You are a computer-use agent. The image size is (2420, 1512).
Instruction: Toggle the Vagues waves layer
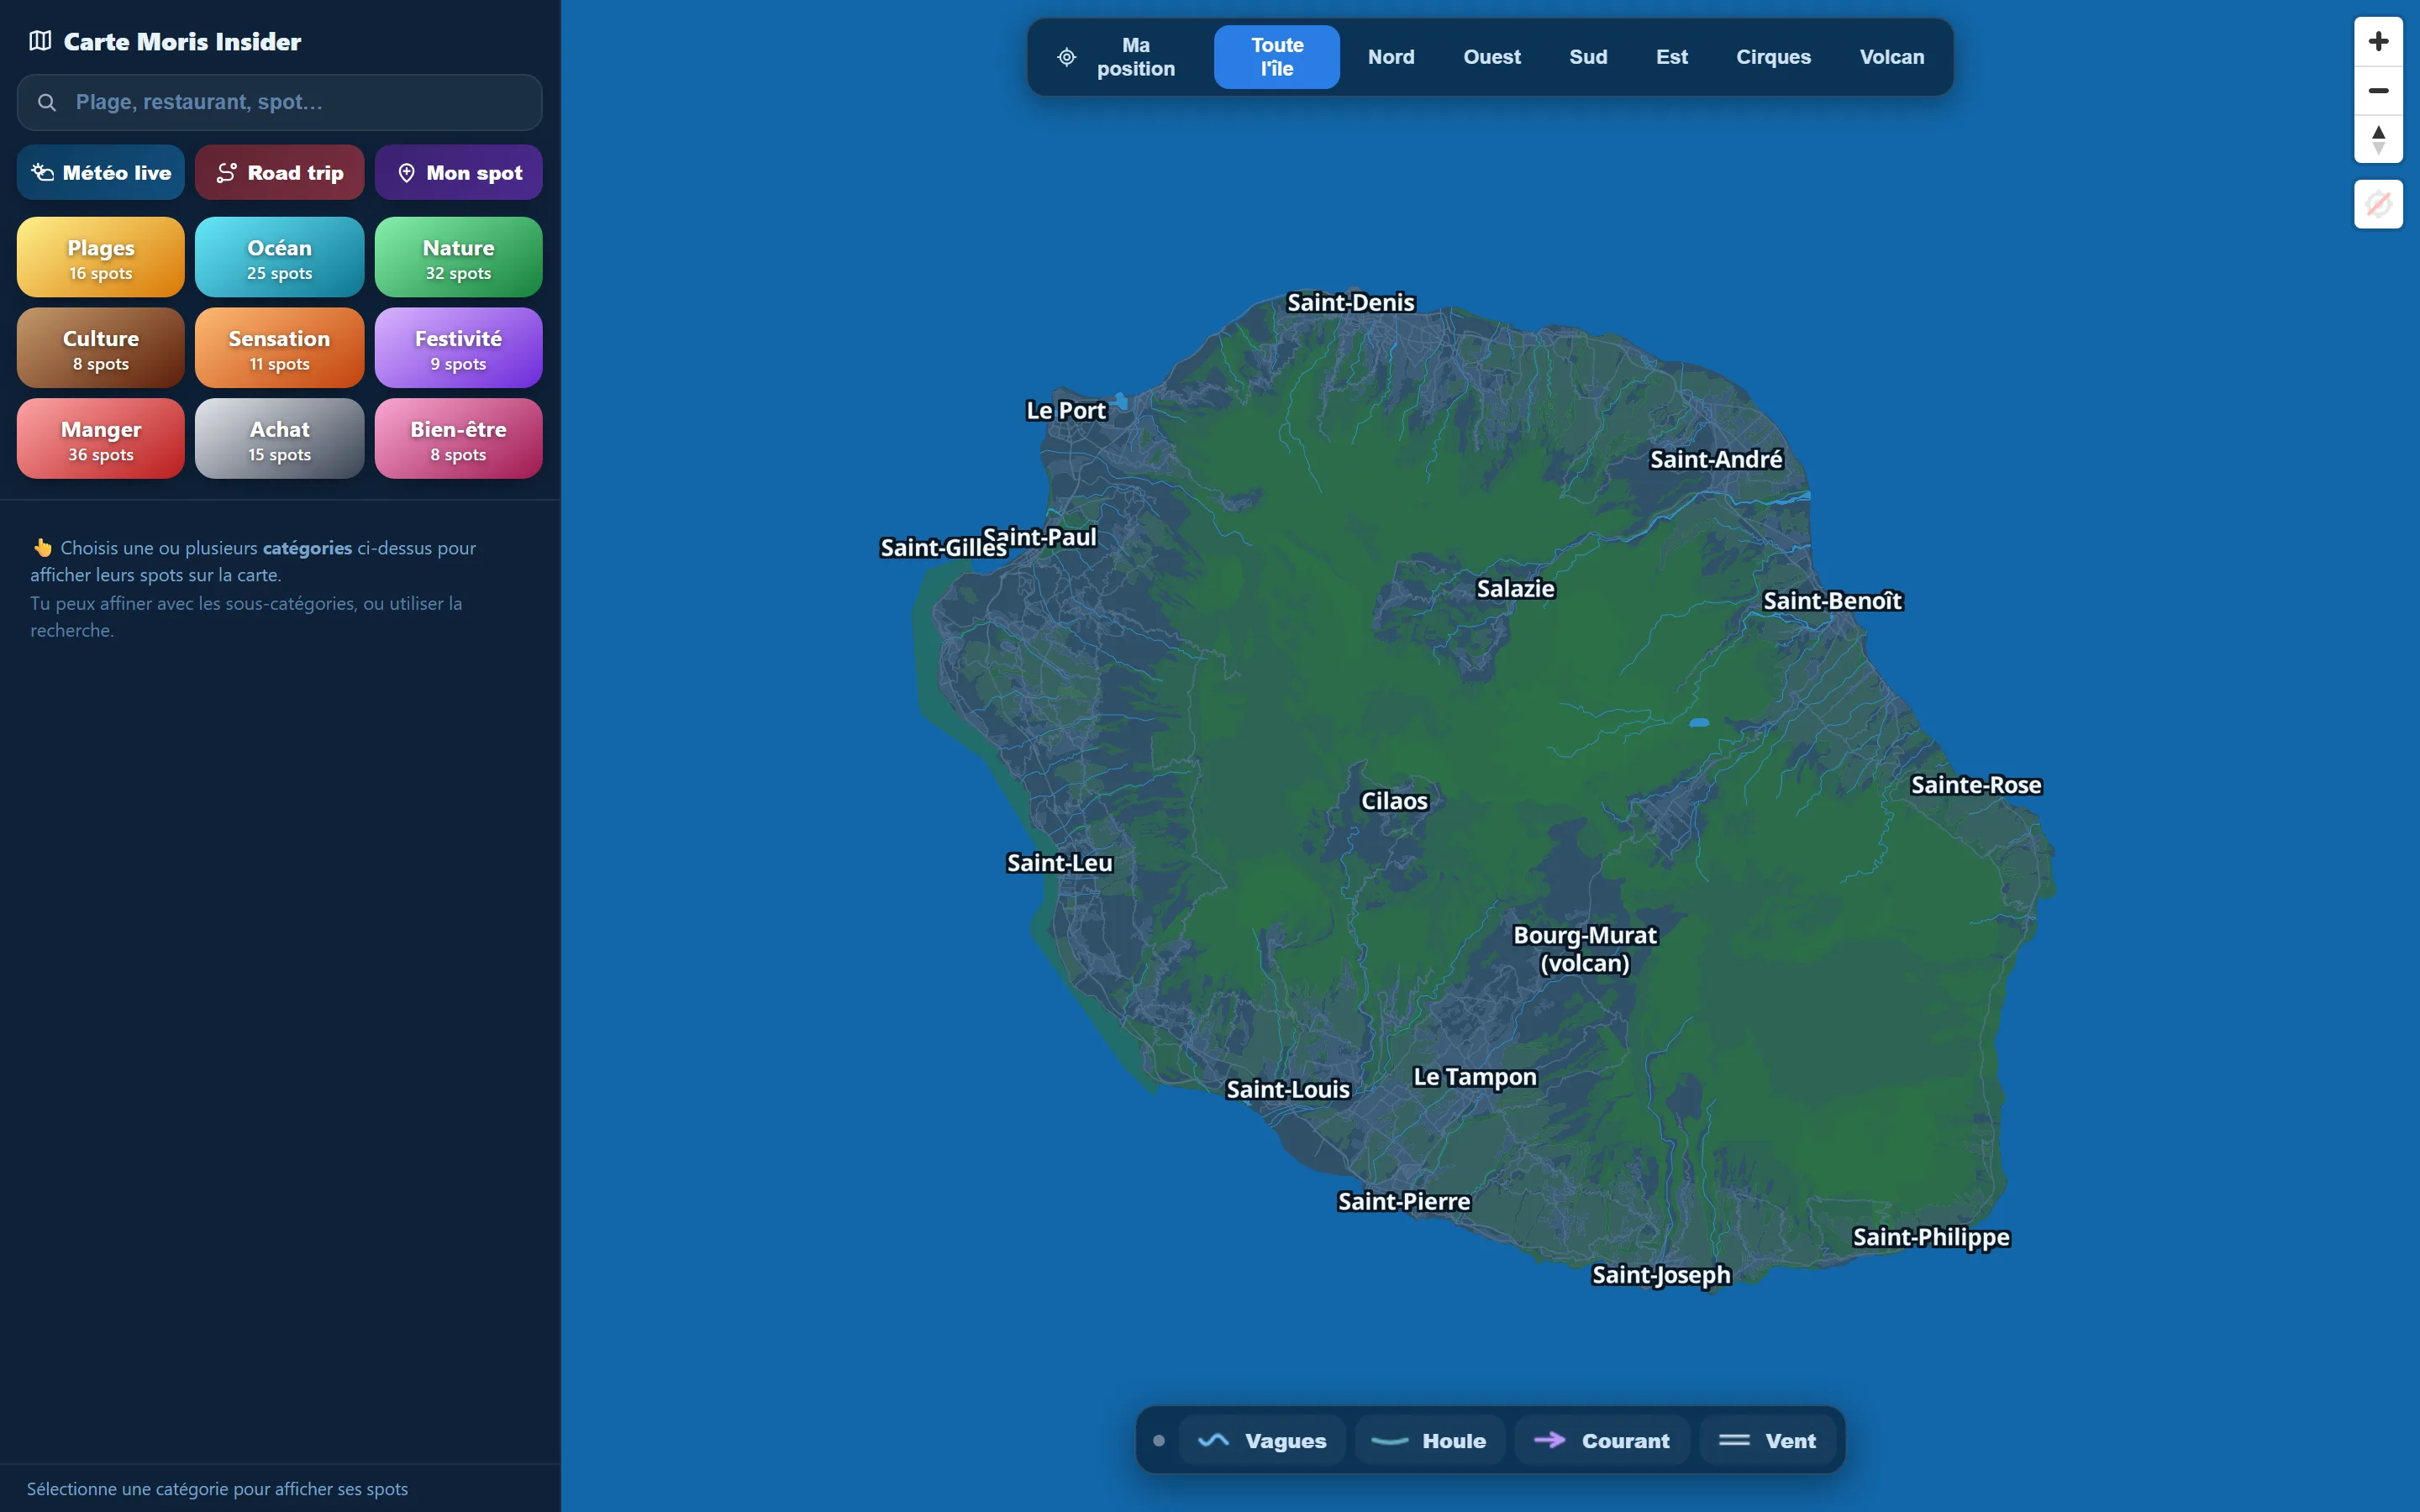pos(1262,1440)
